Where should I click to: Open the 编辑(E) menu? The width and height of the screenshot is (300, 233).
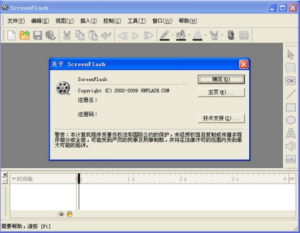coord(40,21)
